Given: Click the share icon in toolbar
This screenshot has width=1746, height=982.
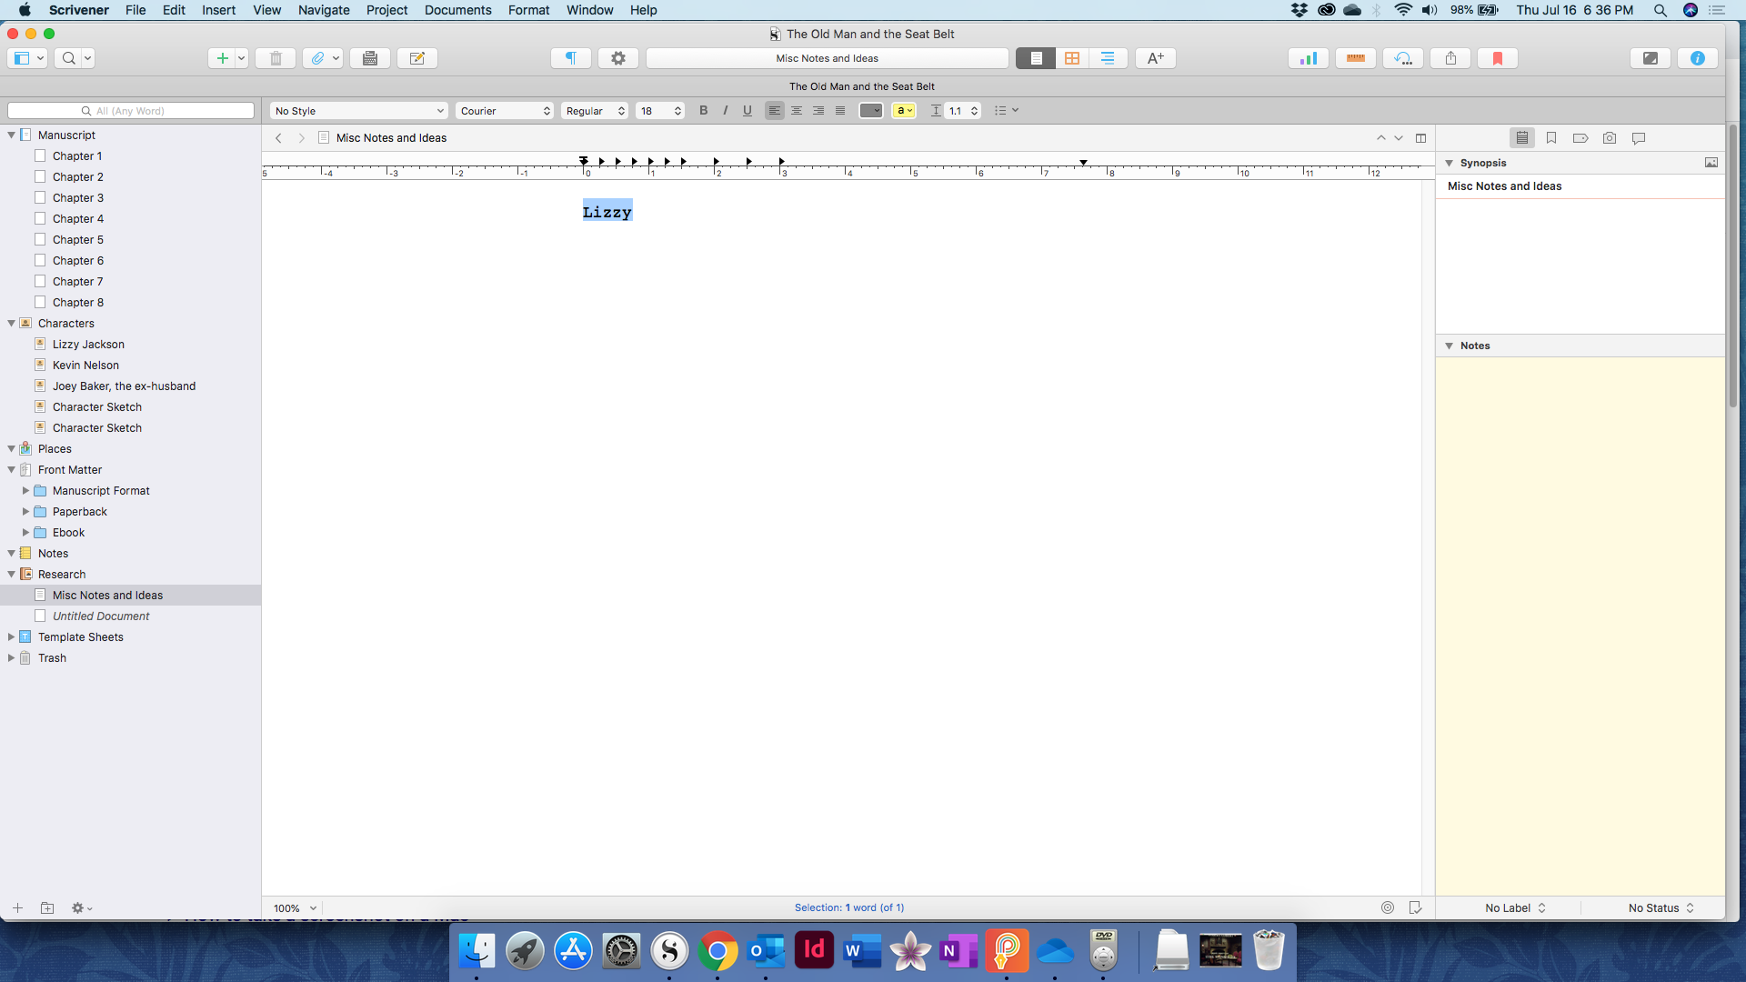Looking at the screenshot, I should (1450, 58).
